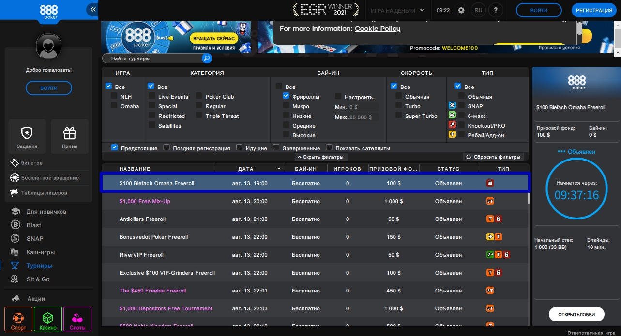The height and width of the screenshot is (336, 621).
Task: Click the Knockout/PKO type icon
Action: 452,125
